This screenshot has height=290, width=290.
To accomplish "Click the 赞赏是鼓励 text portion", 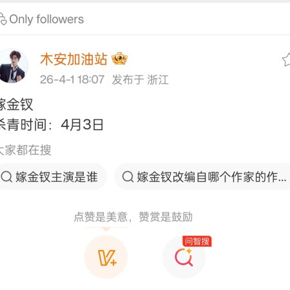I will point(166,217).
